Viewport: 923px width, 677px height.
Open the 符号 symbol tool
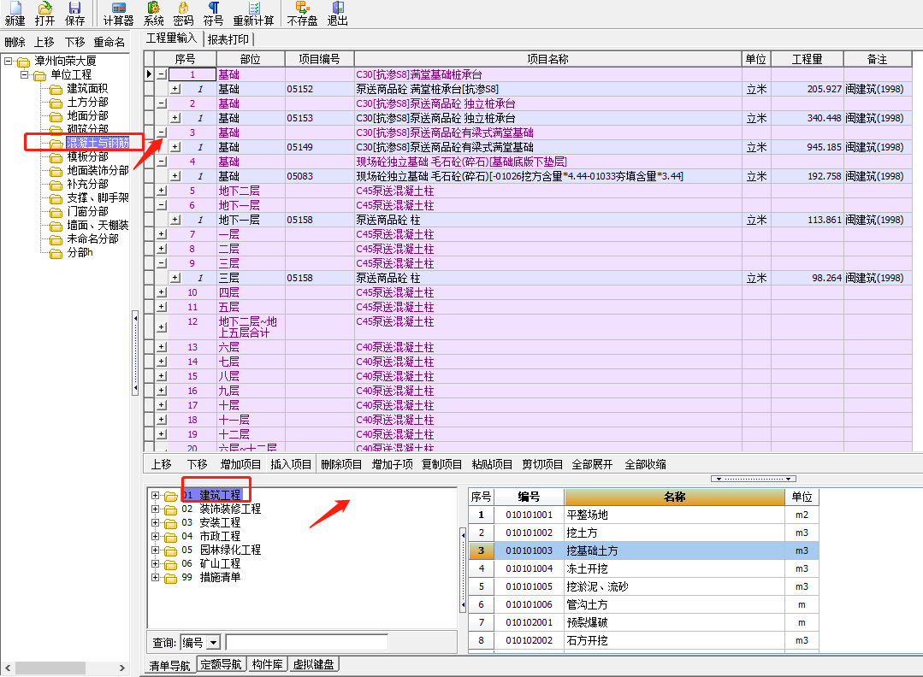tap(213, 13)
